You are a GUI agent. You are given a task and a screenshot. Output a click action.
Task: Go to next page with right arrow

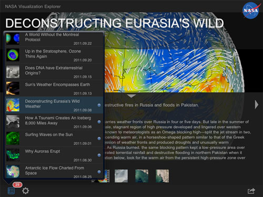[257, 105]
